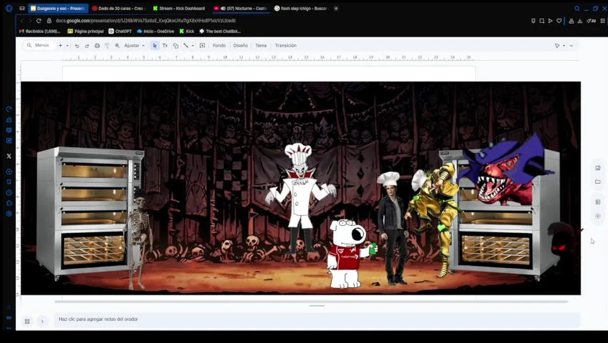Open the browser sidebar history clock icon

pyautogui.click(x=9, y=192)
